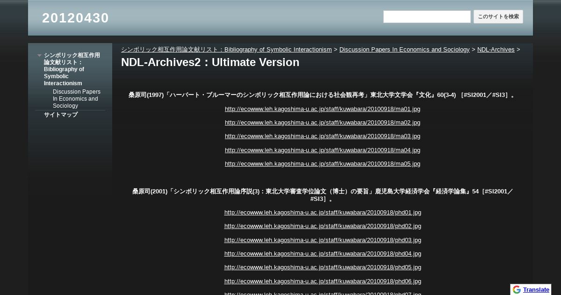This screenshot has height=295, width=561.
Task: Open the phd03.jpg link
Action: [x=323, y=240]
